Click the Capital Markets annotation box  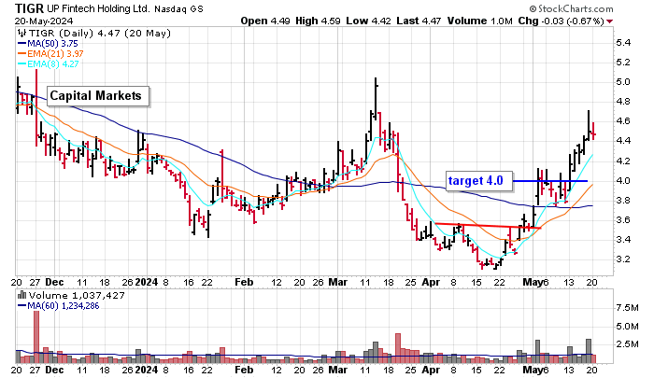tap(97, 96)
